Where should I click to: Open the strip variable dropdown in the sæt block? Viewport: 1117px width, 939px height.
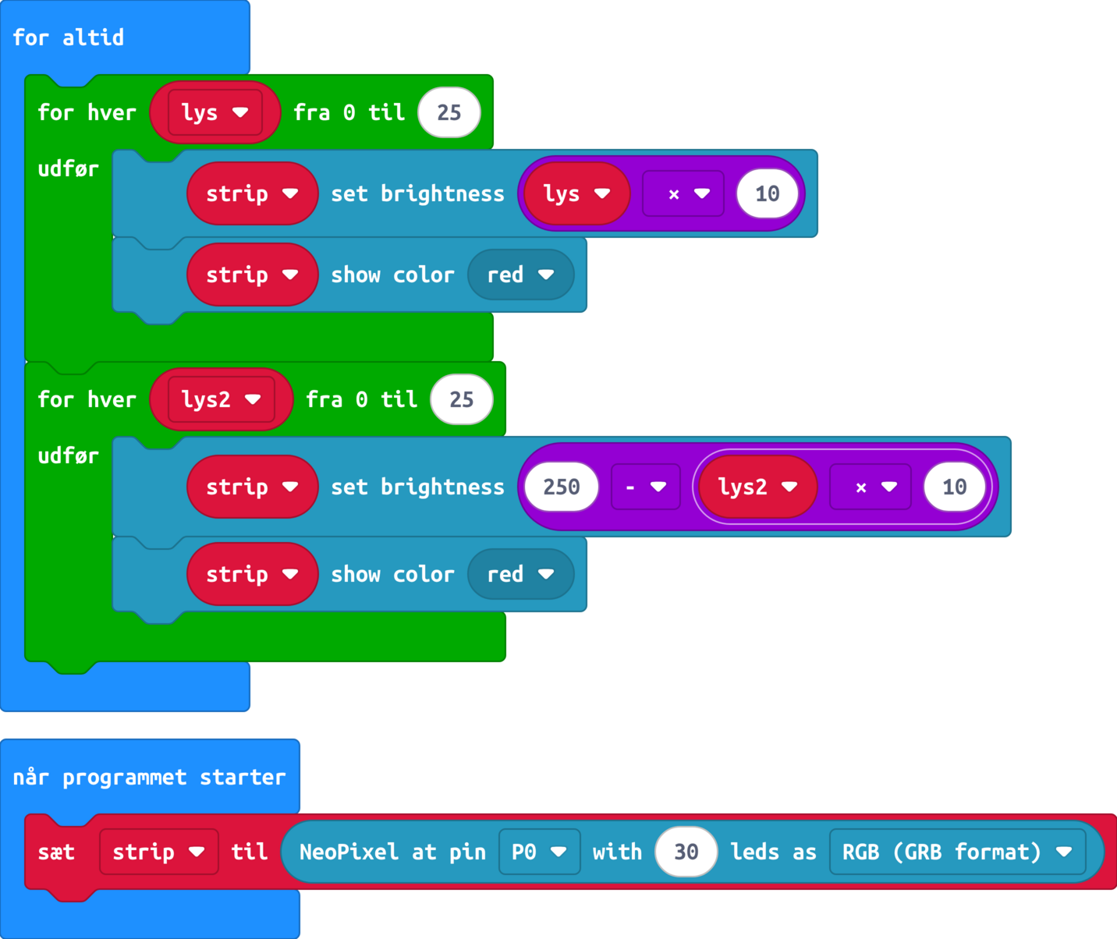[159, 852]
